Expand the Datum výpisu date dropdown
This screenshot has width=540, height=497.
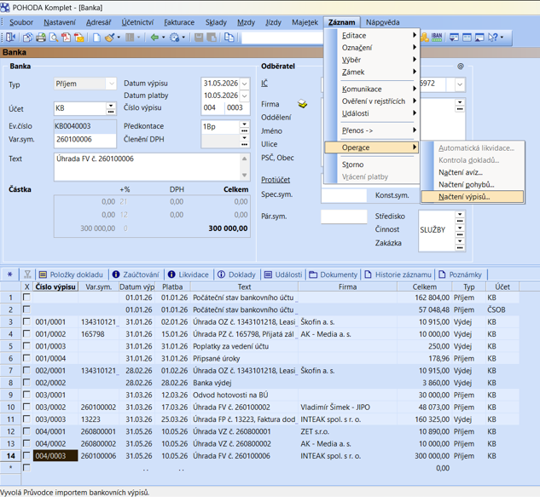pyautogui.click(x=244, y=84)
